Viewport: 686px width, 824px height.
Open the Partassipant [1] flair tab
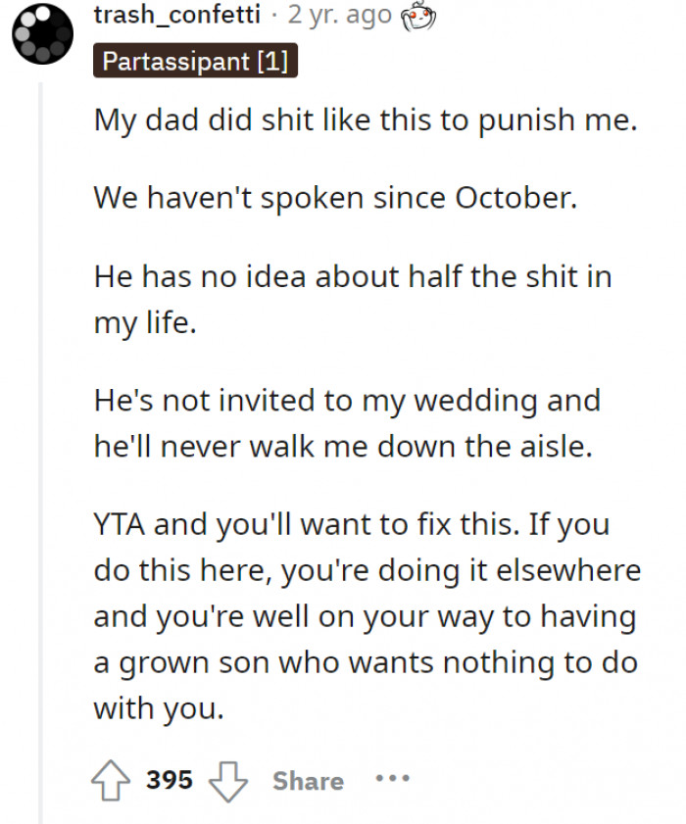[x=195, y=61]
